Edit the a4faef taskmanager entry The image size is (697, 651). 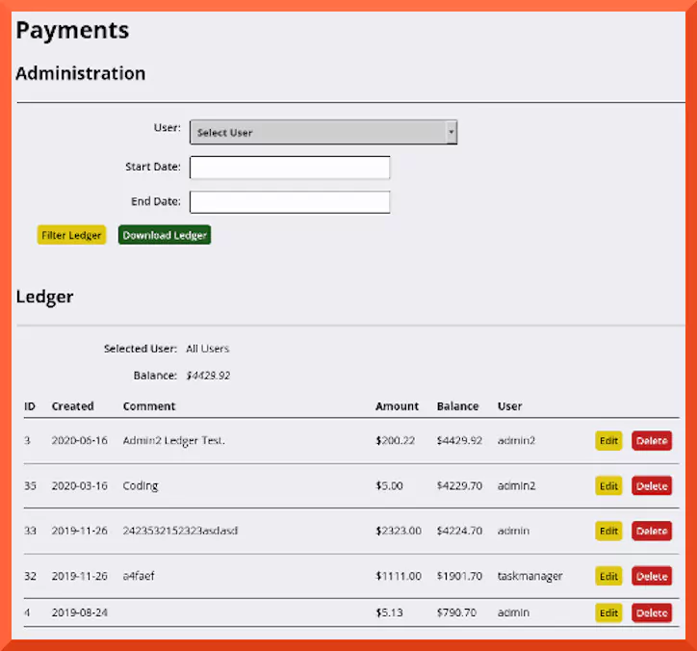[x=608, y=576]
